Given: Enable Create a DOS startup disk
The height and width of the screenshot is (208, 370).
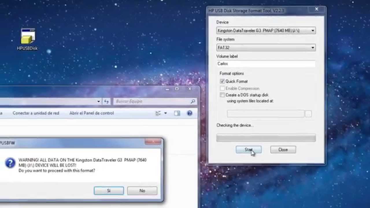Looking at the screenshot, I should (222, 95).
